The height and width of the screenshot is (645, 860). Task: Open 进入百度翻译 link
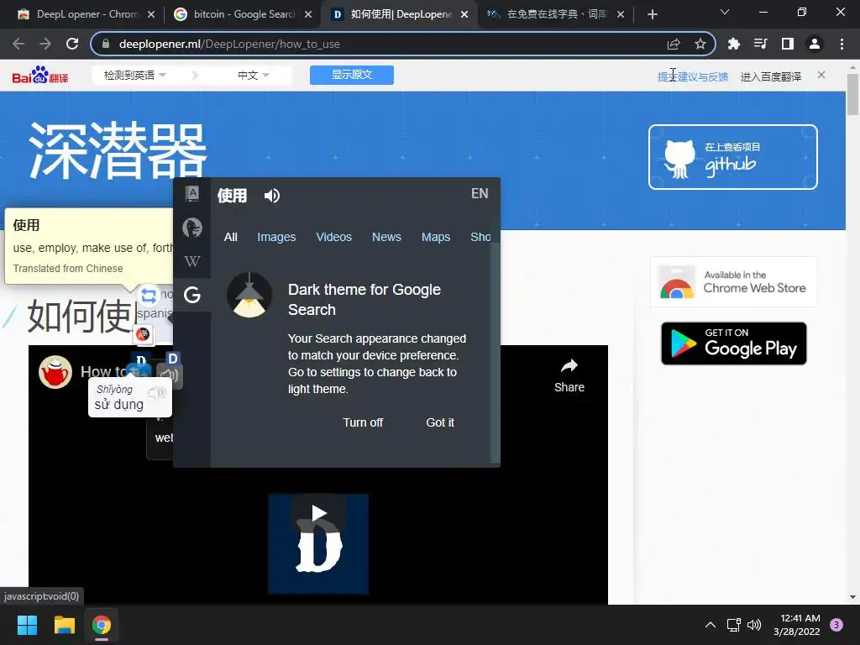(x=771, y=76)
